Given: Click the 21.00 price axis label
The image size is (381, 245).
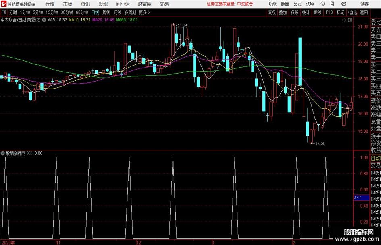Looking at the screenshot, I should coord(363,27).
